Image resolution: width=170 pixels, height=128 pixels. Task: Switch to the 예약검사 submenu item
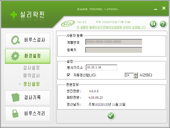point(31,75)
